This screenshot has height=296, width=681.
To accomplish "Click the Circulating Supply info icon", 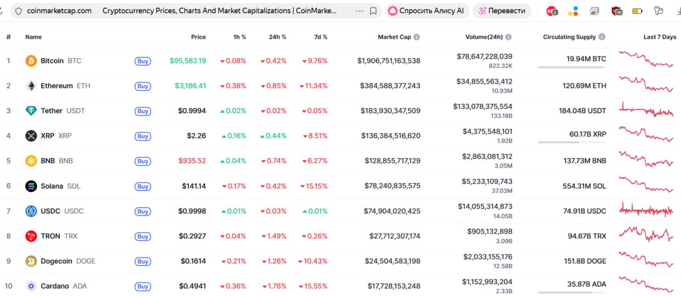I will [602, 37].
